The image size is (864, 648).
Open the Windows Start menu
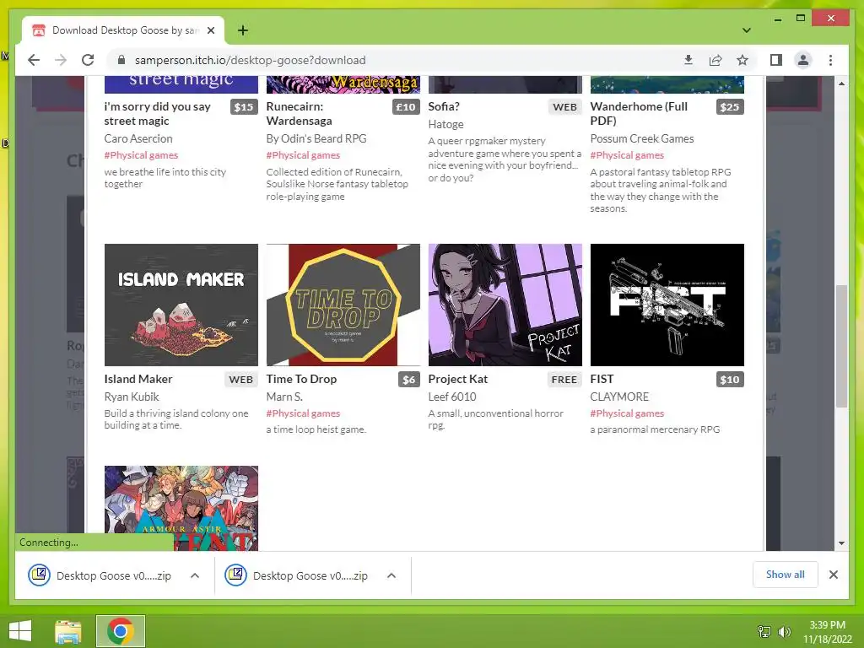pyautogui.click(x=20, y=631)
